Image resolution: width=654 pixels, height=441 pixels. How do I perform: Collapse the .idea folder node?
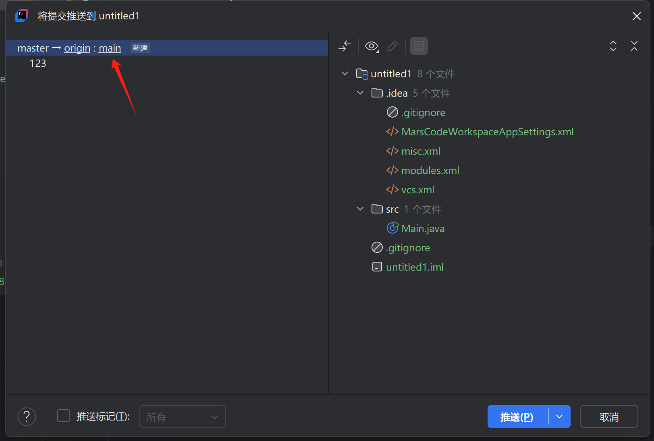(360, 92)
